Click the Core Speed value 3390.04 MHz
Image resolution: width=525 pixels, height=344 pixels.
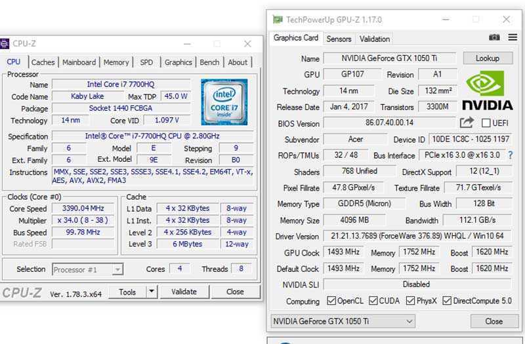coord(83,208)
